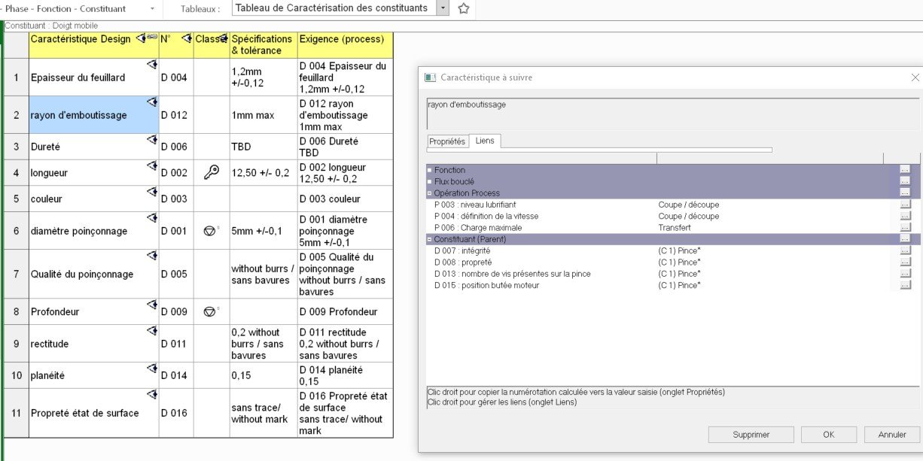The height and width of the screenshot is (461, 923).
Task: Click the marker icon in N° column header
Action: click(x=187, y=38)
